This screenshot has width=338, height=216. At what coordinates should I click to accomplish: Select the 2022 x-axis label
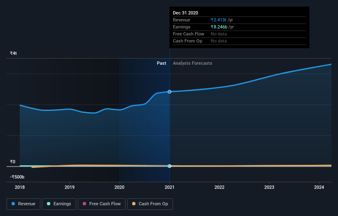tap(219, 187)
